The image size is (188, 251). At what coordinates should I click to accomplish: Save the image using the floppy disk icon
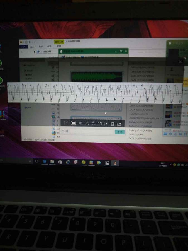[100, 124]
